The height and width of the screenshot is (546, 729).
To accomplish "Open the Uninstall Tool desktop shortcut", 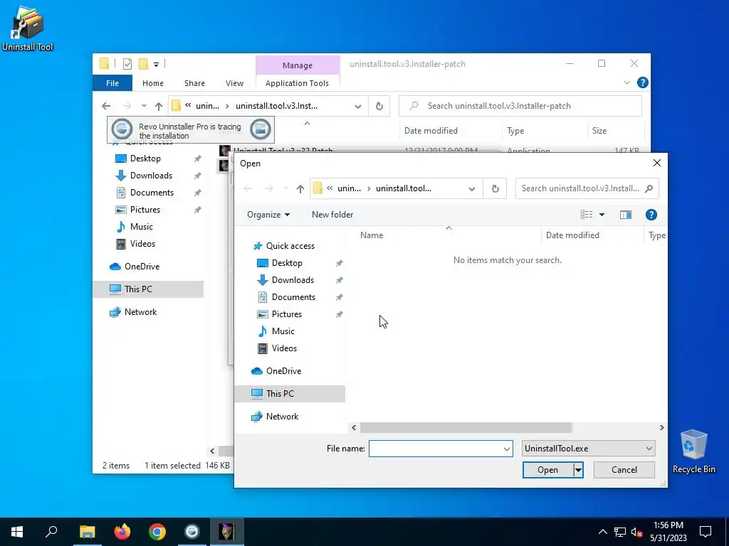I will (28, 28).
